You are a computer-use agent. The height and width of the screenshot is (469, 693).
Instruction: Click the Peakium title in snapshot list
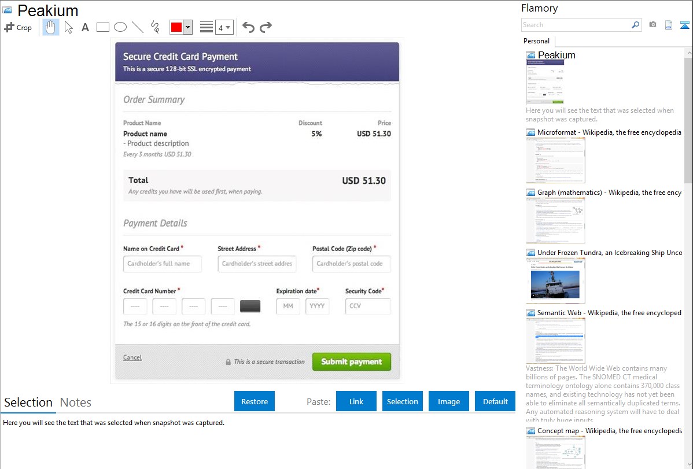tap(556, 55)
